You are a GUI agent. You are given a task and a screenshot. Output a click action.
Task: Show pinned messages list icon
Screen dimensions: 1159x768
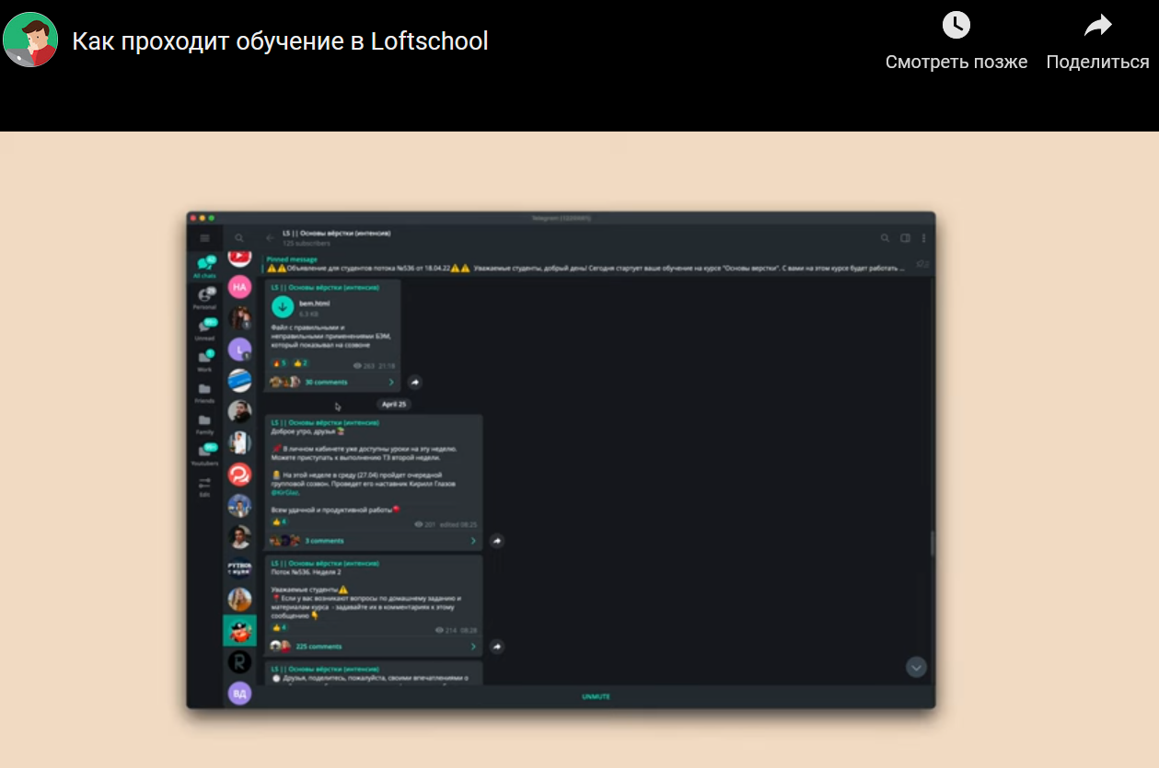click(921, 265)
